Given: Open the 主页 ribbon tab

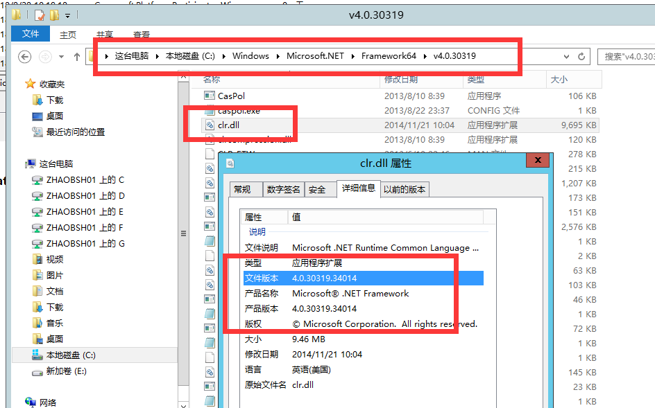Looking at the screenshot, I should click(68, 35).
